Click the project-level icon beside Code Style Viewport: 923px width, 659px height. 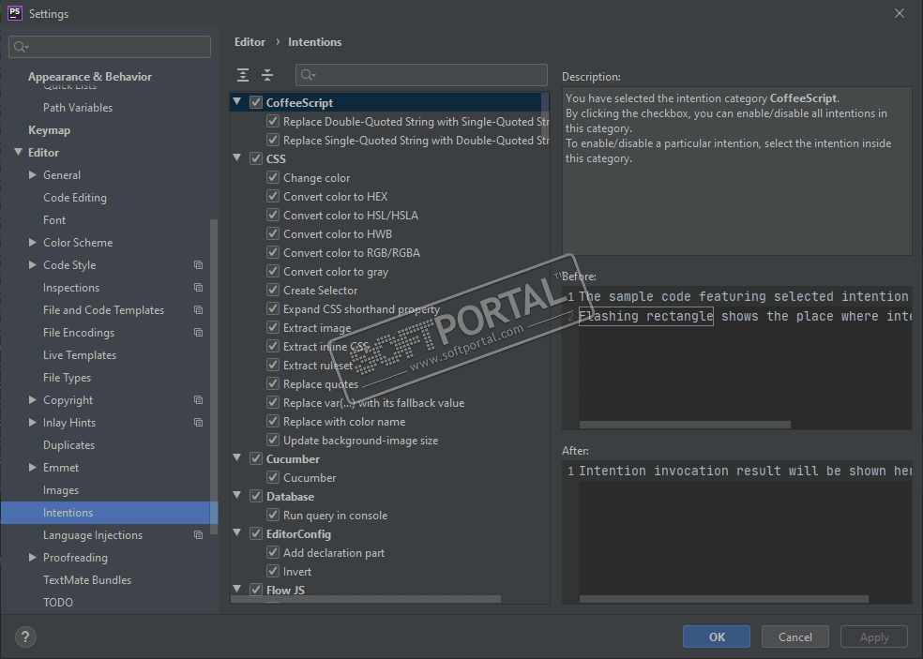[x=198, y=265]
